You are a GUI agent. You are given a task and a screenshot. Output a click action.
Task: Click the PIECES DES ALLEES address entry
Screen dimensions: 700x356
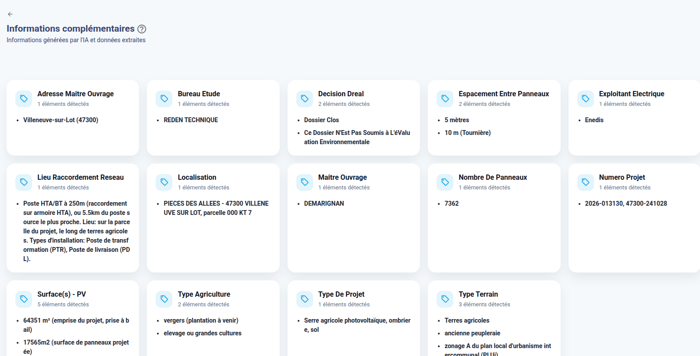(216, 208)
